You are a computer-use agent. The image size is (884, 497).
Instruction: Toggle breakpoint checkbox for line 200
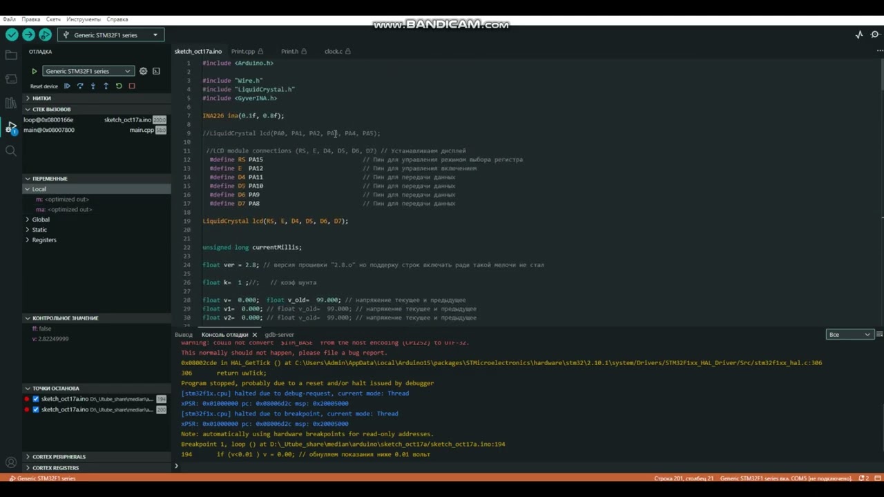[x=36, y=409]
